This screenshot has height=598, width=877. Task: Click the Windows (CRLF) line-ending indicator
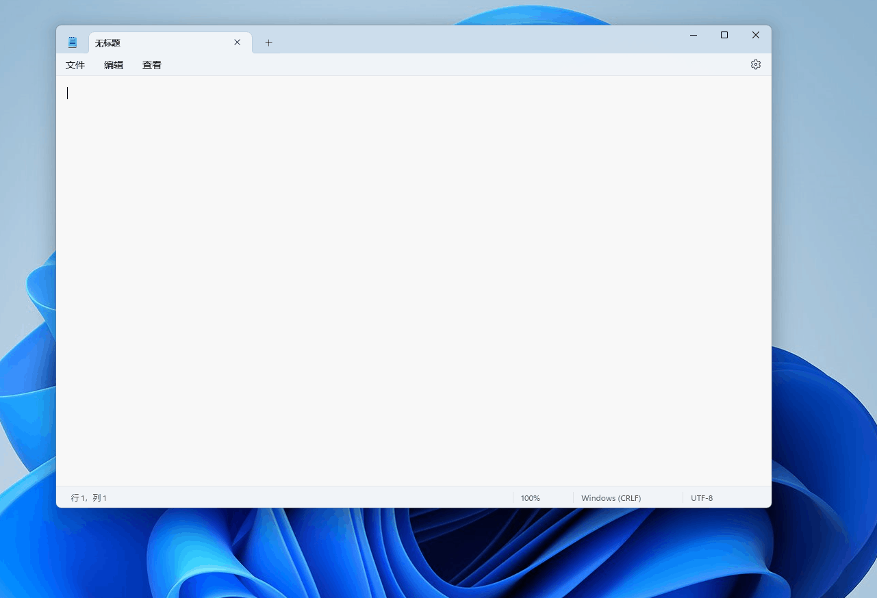(x=611, y=497)
